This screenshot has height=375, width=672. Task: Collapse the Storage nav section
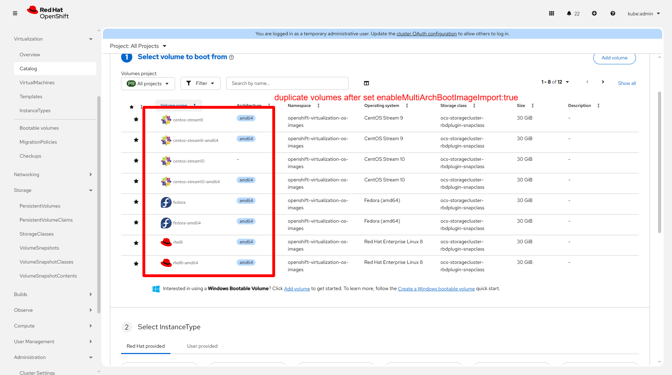coord(53,190)
